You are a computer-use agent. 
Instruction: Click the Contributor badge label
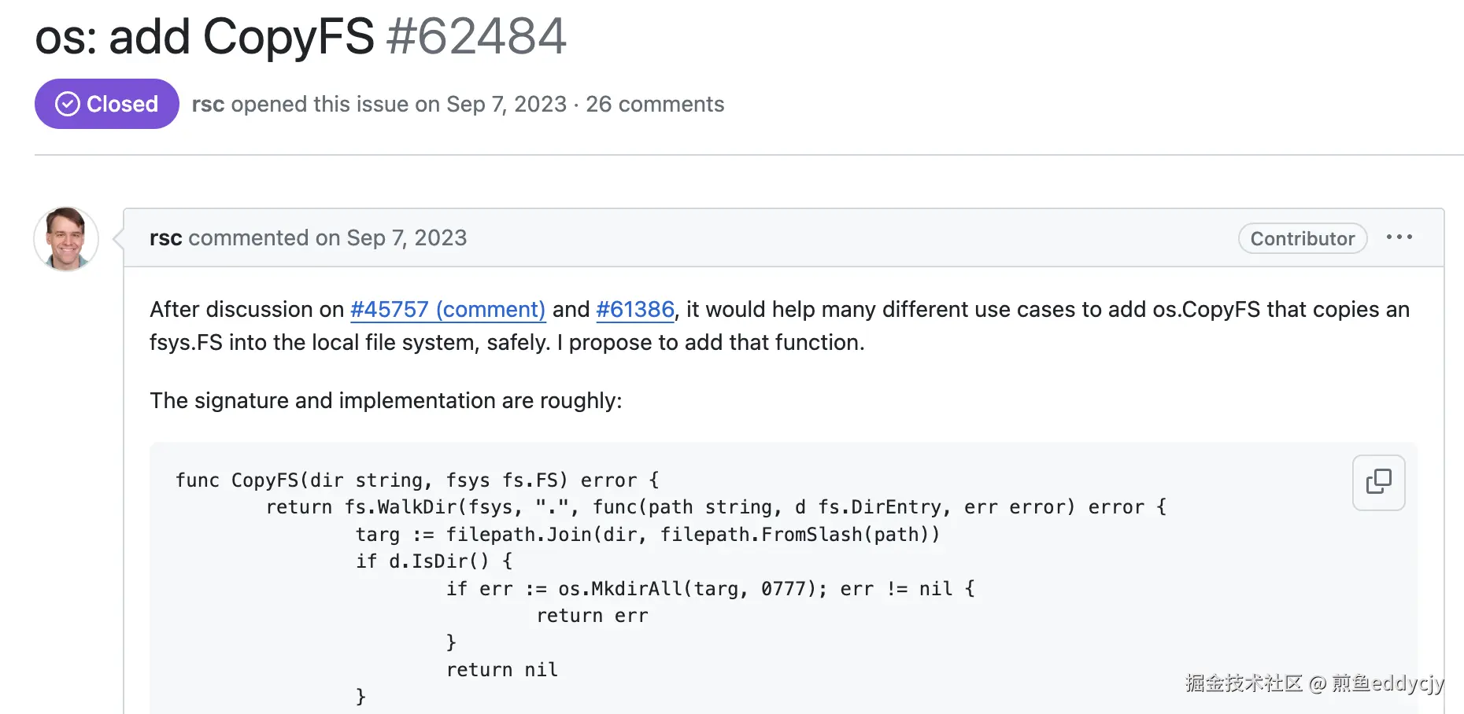click(1302, 238)
